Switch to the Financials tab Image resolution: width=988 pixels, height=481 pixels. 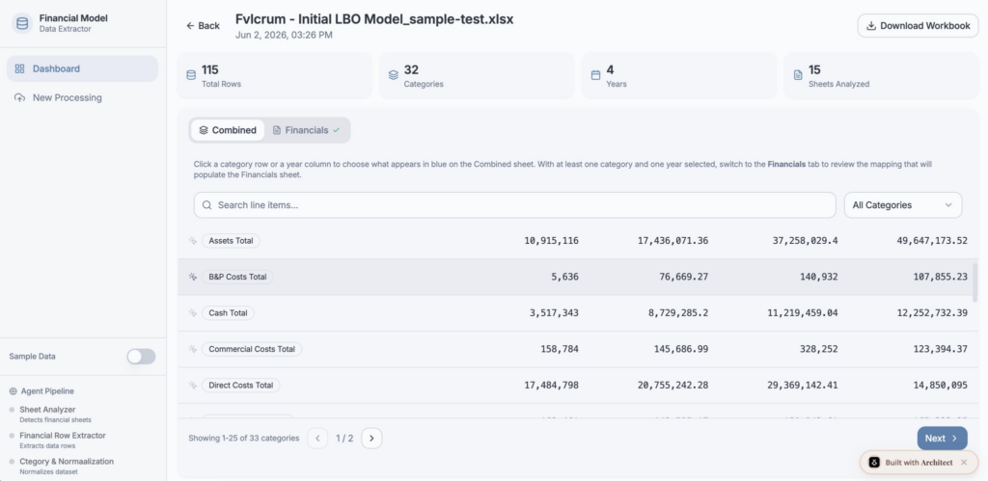coord(306,130)
